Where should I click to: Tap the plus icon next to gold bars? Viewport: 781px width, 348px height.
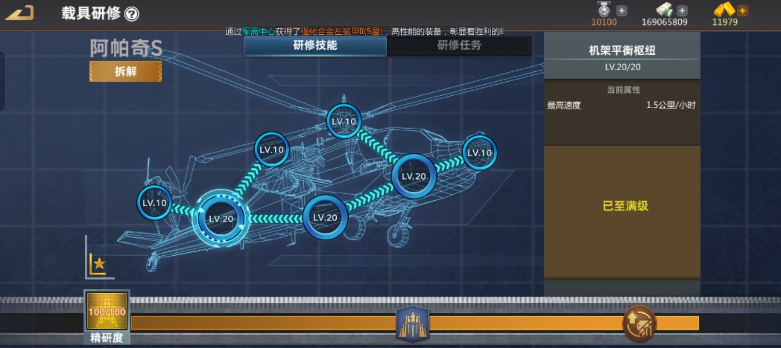point(742,11)
